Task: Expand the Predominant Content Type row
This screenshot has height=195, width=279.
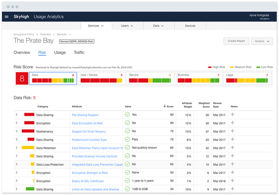Action: [x=17, y=139]
